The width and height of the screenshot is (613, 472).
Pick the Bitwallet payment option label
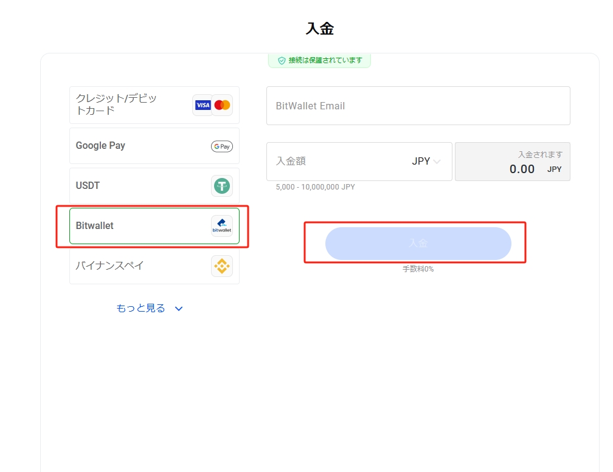coord(95,226)
